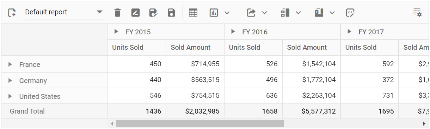
Task: Create a new report with the toolbar icon
Action: [12, 13]
